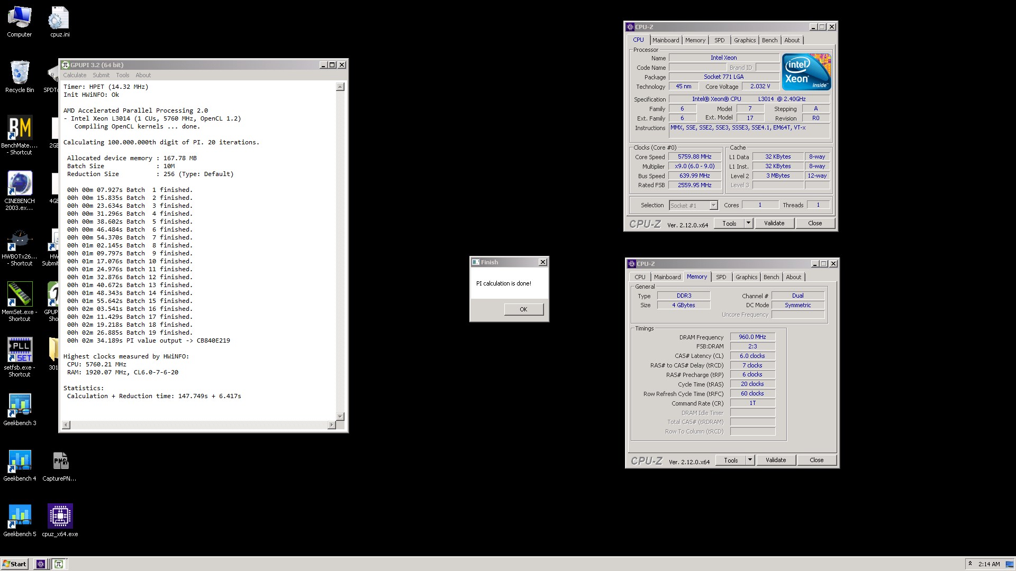Click Tools button in top CPU-Z
1016x571 pixels.
729,224
